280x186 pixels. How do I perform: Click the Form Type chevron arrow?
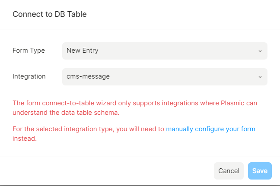(x=260, y=51)
